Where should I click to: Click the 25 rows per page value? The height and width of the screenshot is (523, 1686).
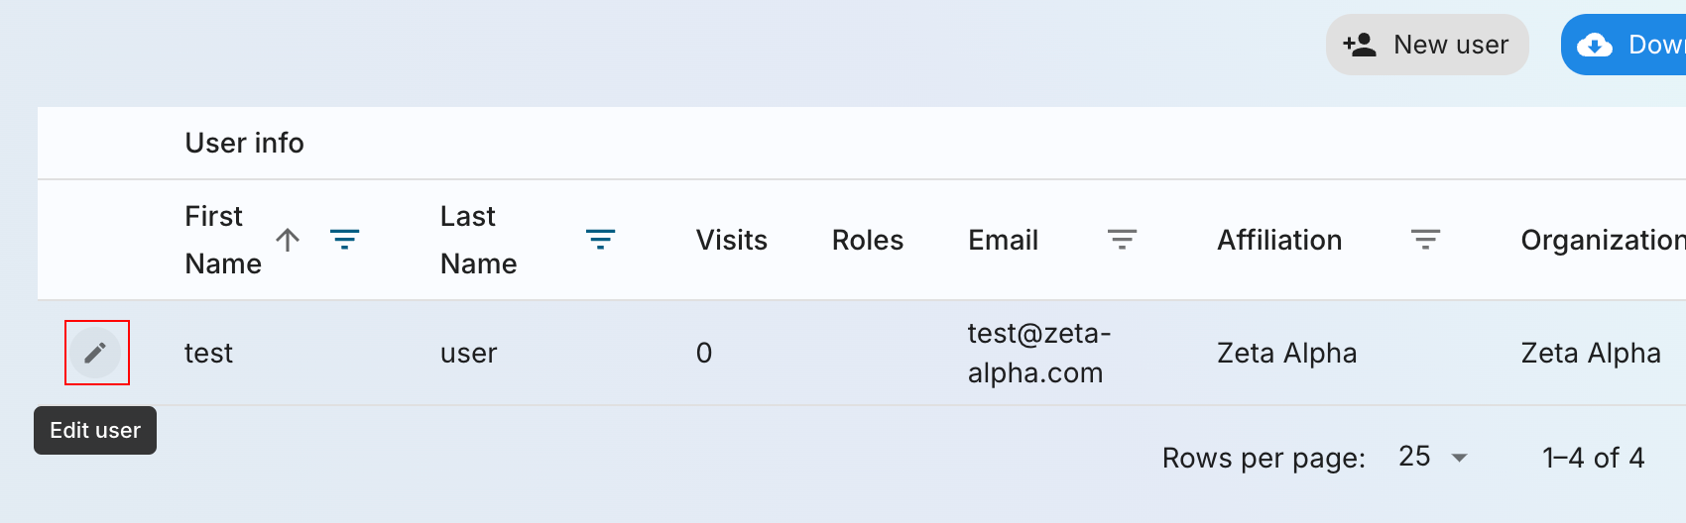click(1414, 457)
